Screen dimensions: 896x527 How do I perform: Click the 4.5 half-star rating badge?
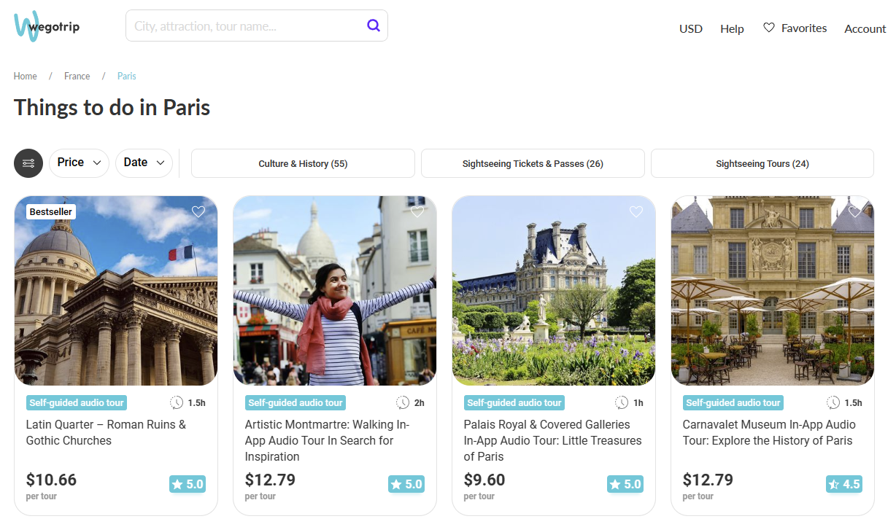tap(843, 484)
